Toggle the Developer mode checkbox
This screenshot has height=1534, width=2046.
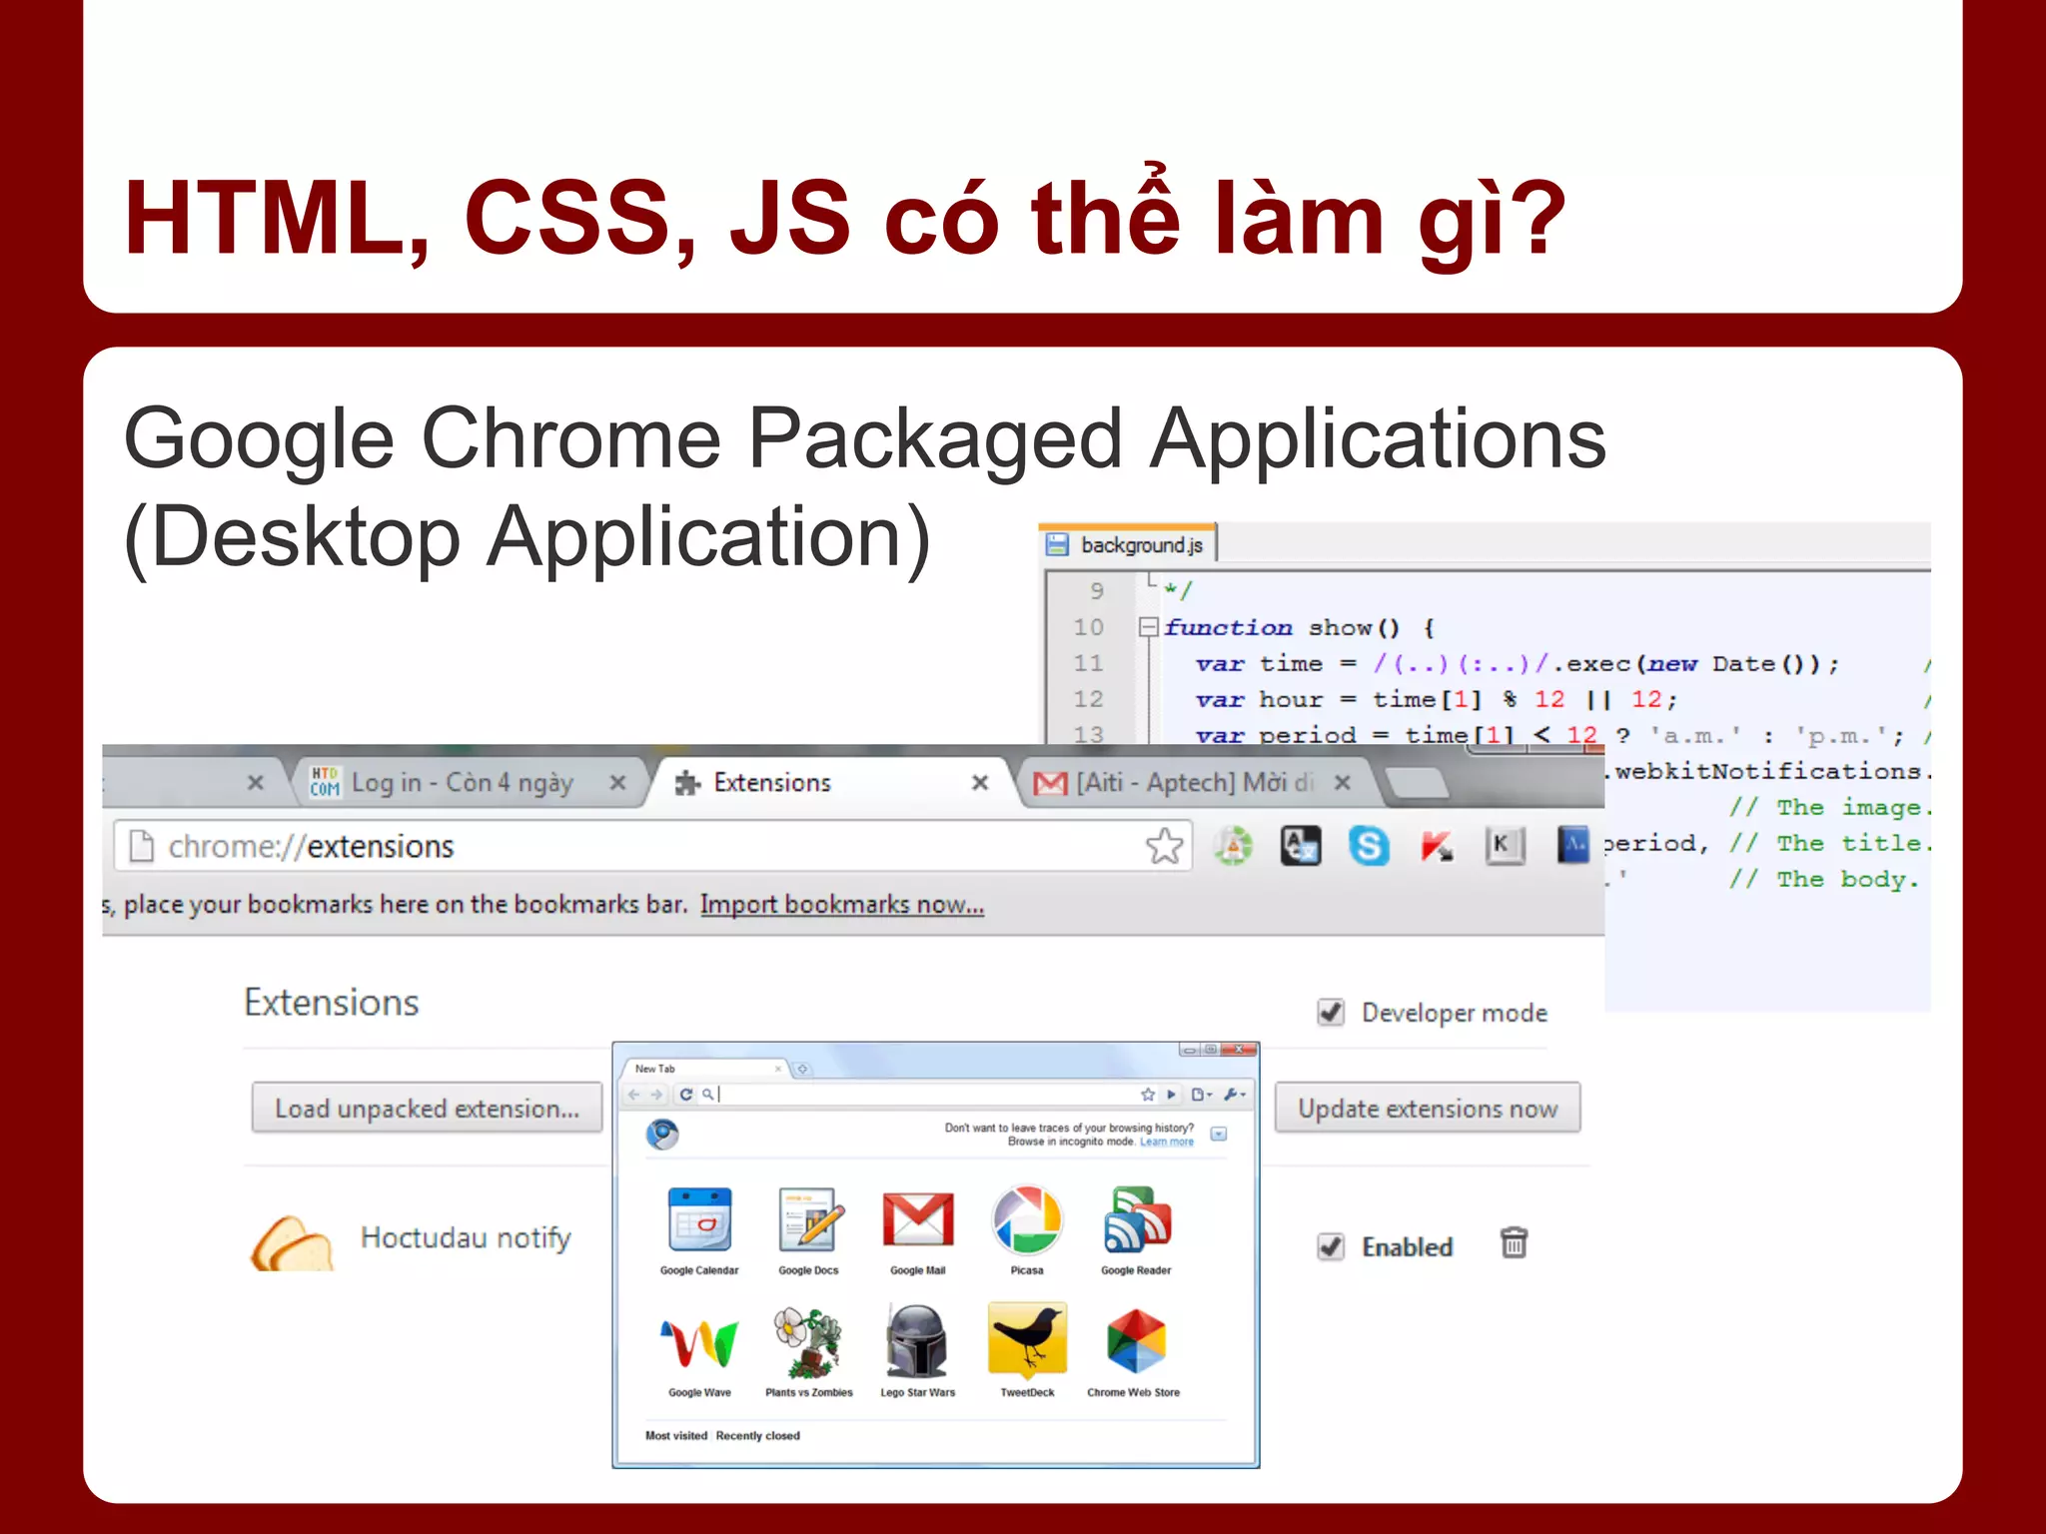1331,1012
